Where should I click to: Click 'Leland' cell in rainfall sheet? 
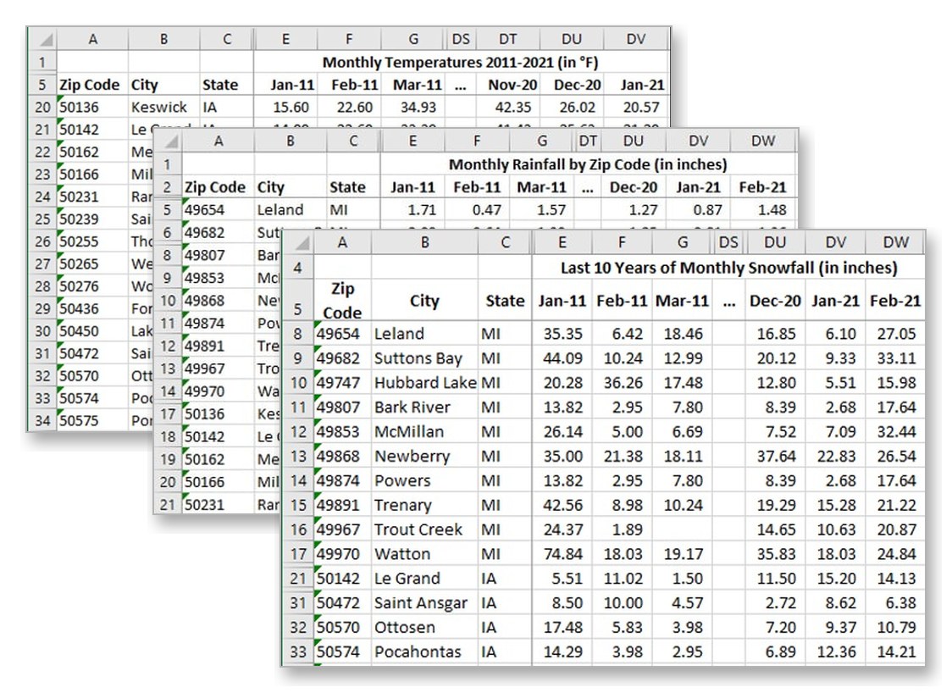(291, 210)
